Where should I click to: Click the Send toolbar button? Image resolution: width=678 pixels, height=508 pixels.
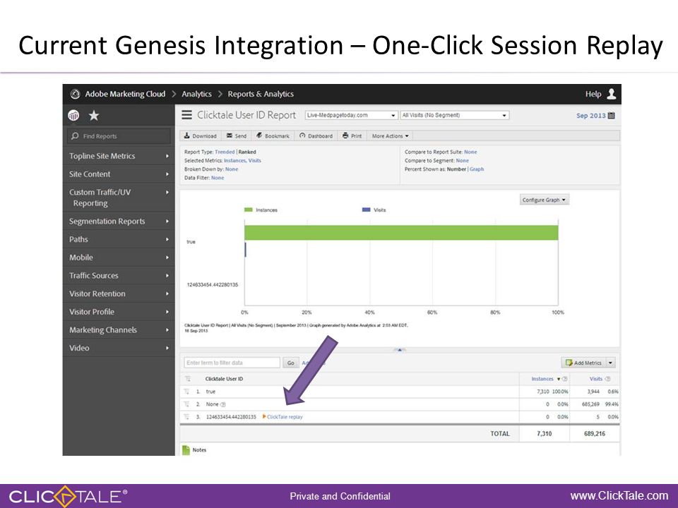[x=237, y=135]
